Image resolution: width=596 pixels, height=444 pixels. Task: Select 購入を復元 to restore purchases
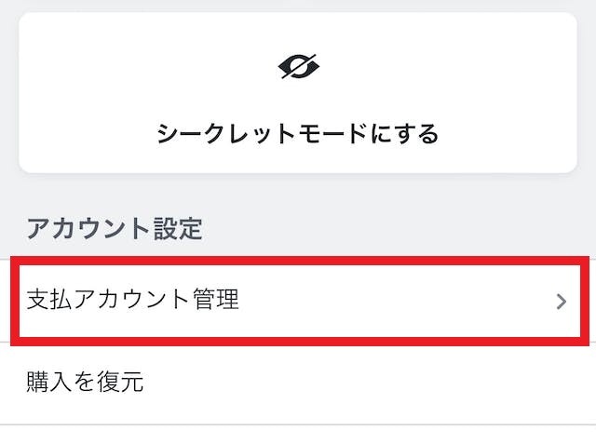(86, 380)
